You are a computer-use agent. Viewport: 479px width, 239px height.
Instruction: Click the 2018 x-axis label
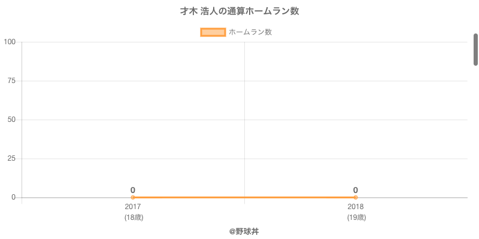coord(356,207)
